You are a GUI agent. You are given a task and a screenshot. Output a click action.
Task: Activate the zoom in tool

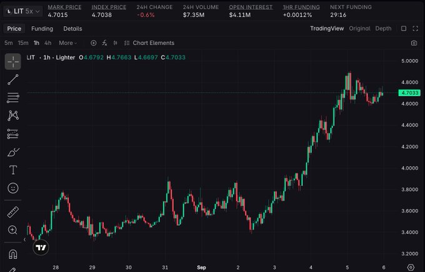[12, 230]
